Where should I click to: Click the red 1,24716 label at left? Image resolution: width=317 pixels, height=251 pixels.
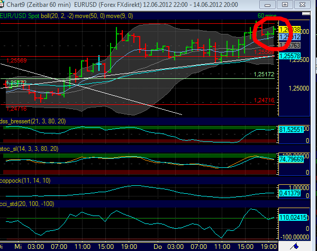pyautogui.click(x=16, y=109)
